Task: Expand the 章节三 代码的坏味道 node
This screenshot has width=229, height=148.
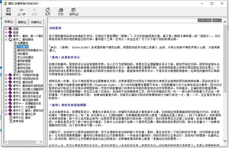Action: tap(6, 75)
